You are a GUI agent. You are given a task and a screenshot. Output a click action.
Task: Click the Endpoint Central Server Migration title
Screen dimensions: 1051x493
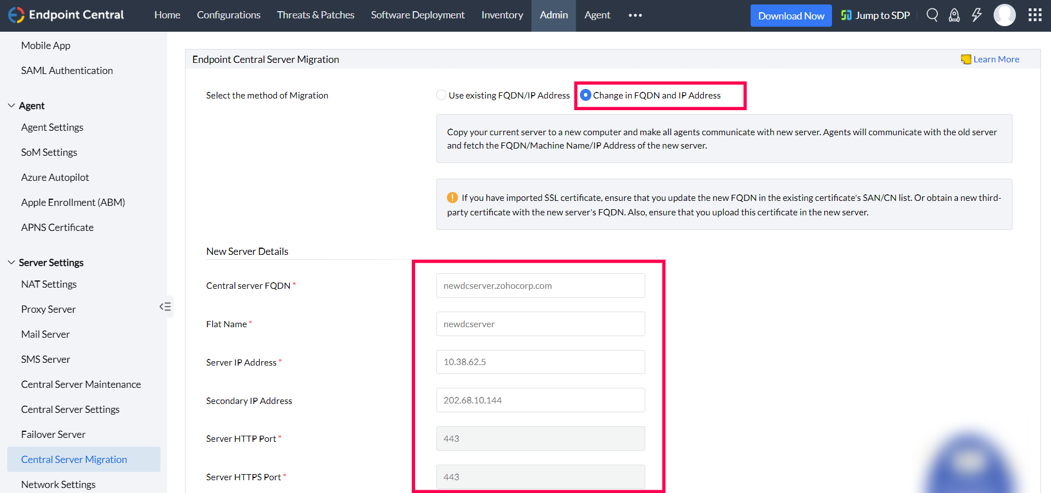pyautogui.click(x=266, y=60)
